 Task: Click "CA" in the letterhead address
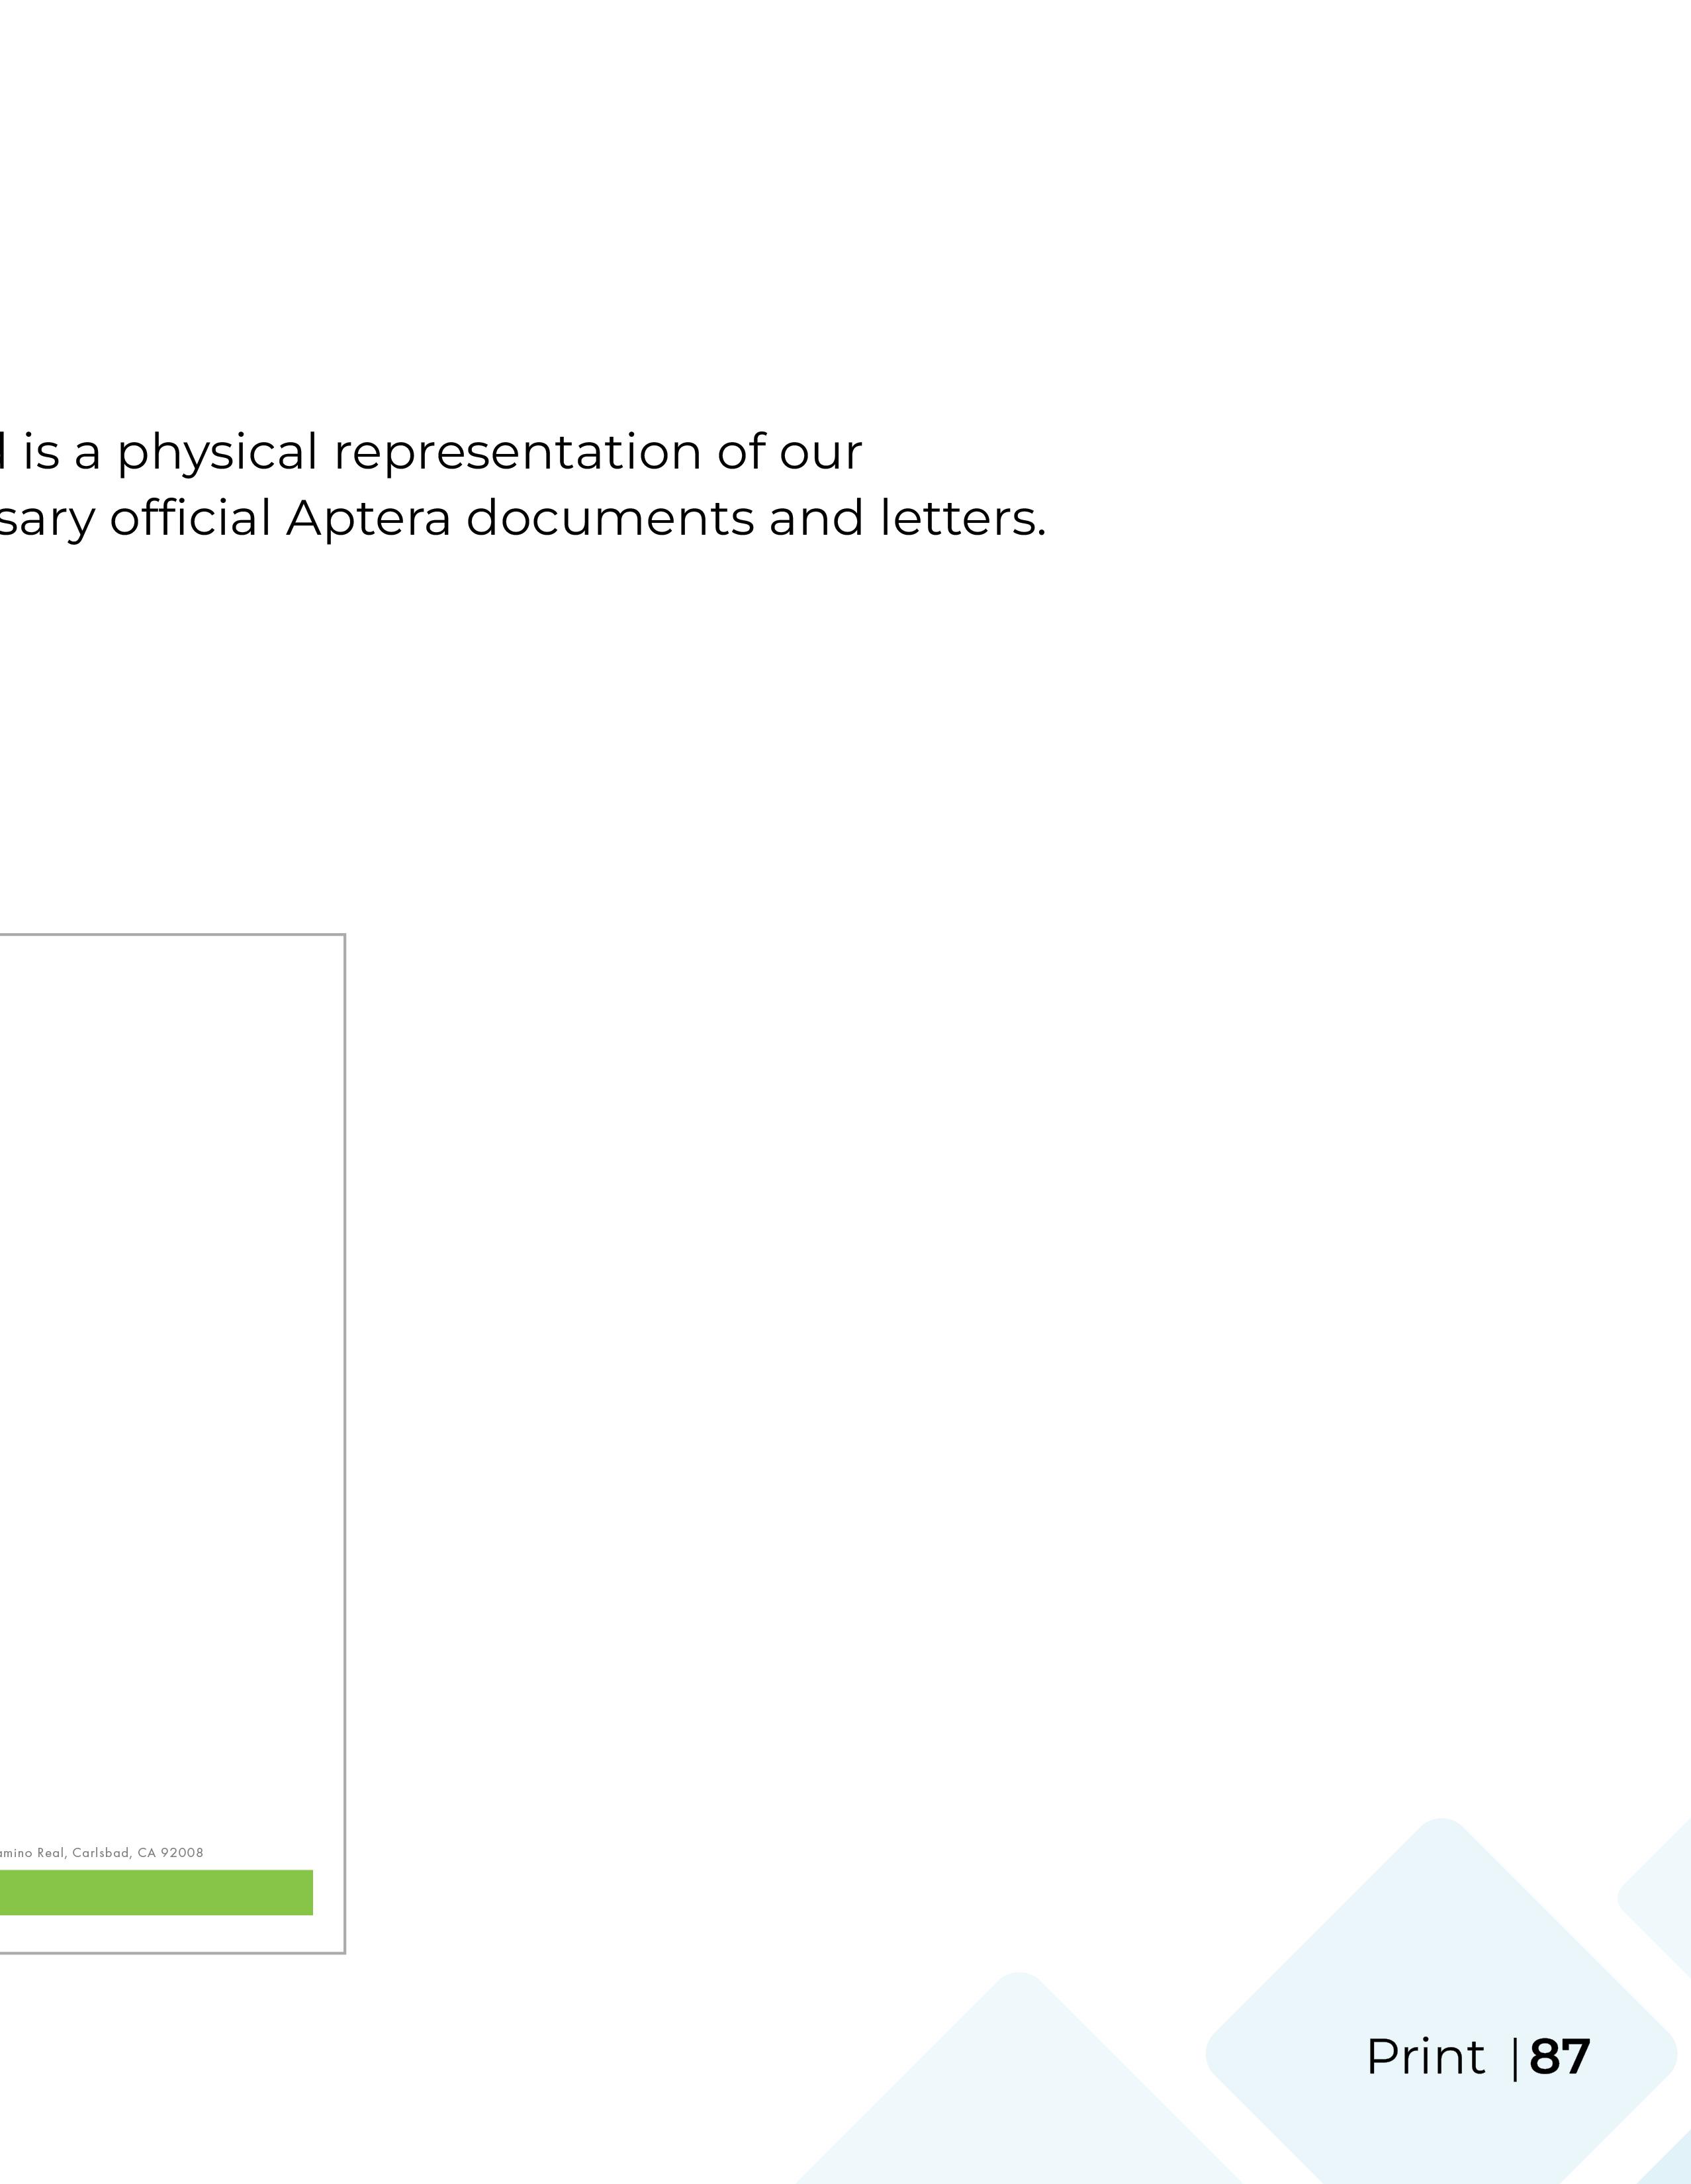[146, 1852]
